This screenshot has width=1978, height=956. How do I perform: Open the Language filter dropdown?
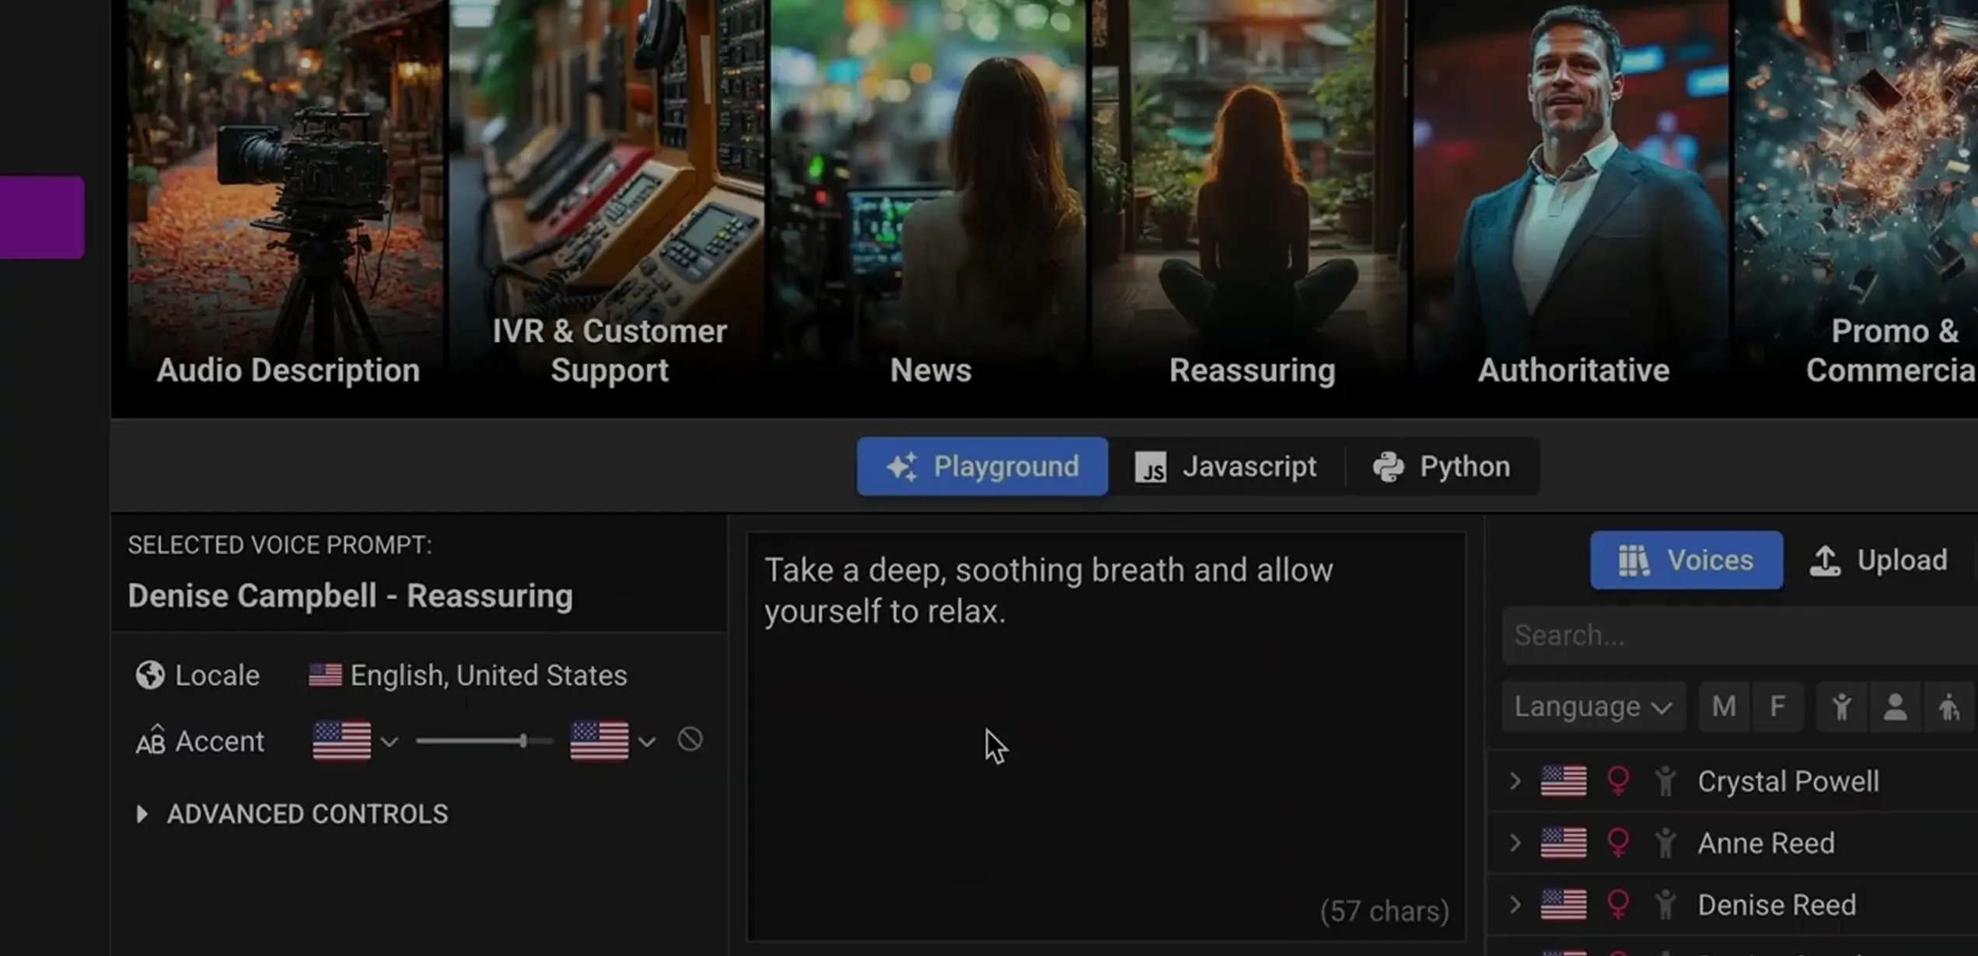coord(1593,707)
